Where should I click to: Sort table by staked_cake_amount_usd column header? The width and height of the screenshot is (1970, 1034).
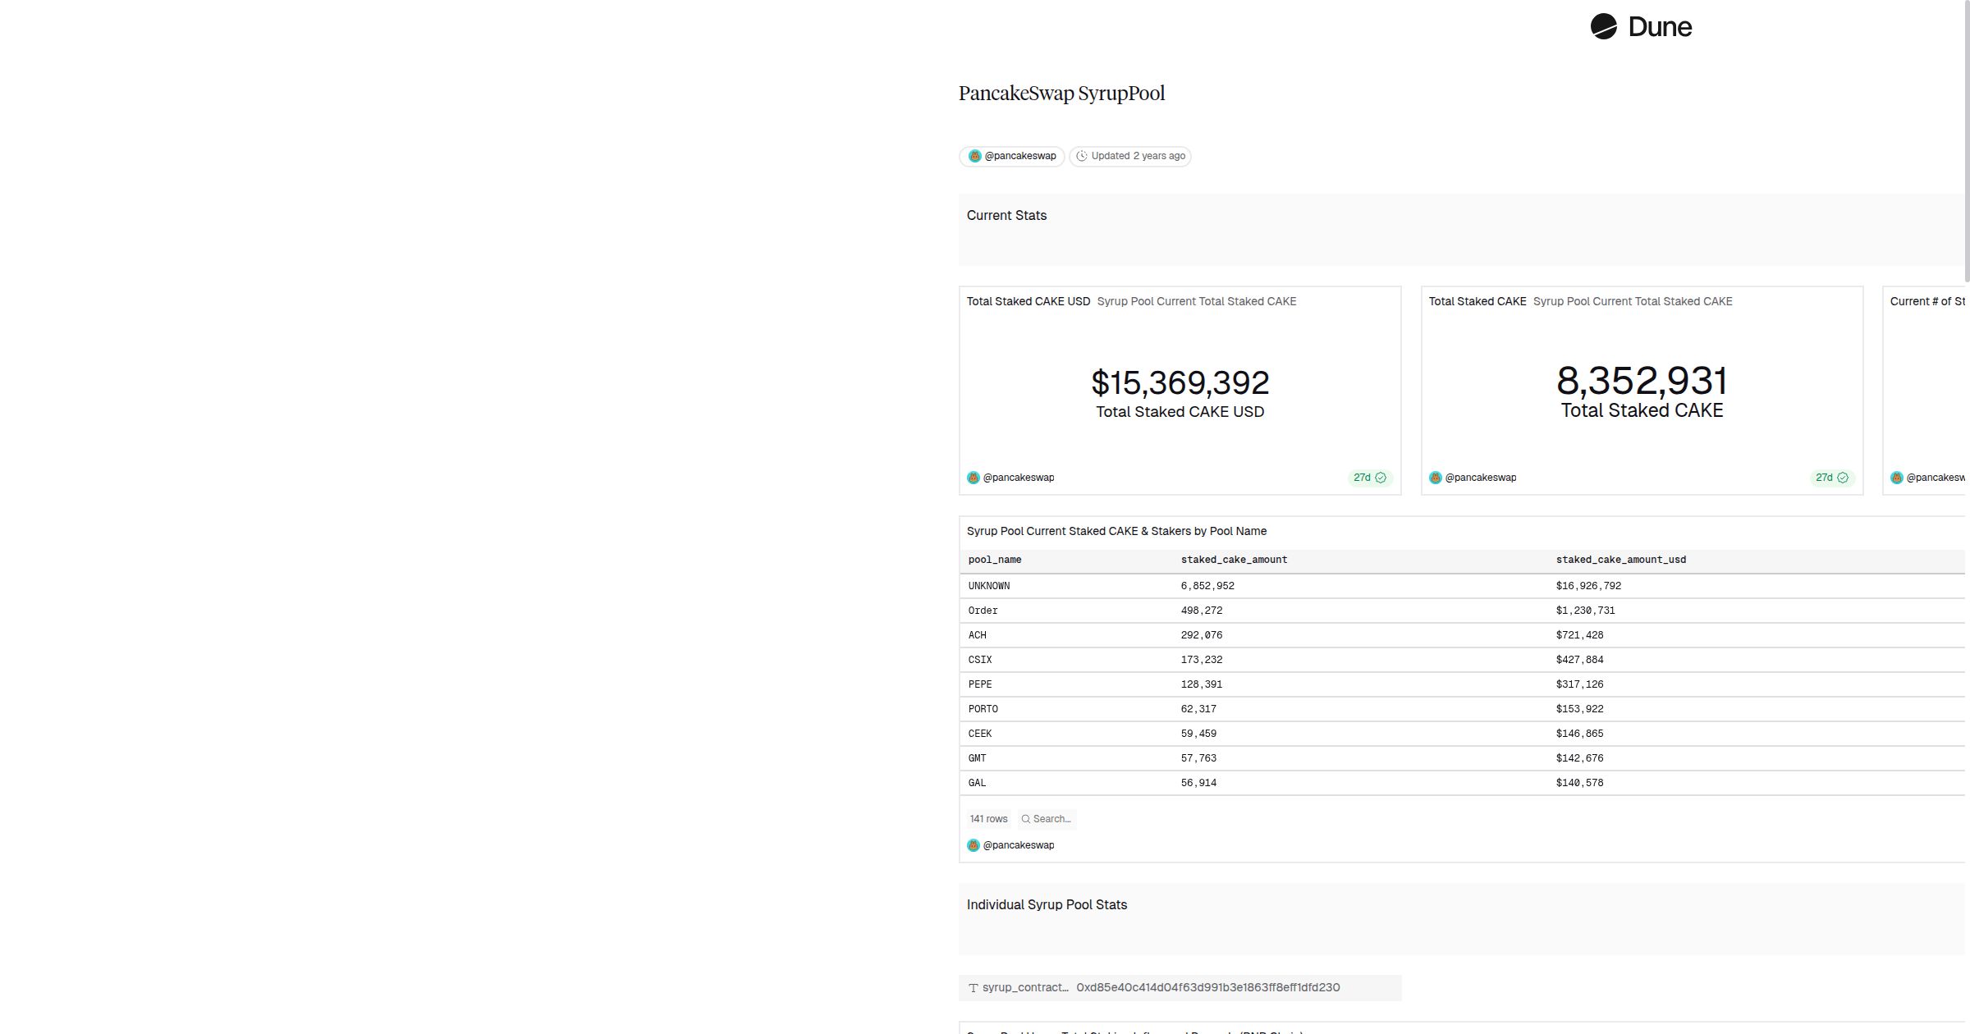1620,560
